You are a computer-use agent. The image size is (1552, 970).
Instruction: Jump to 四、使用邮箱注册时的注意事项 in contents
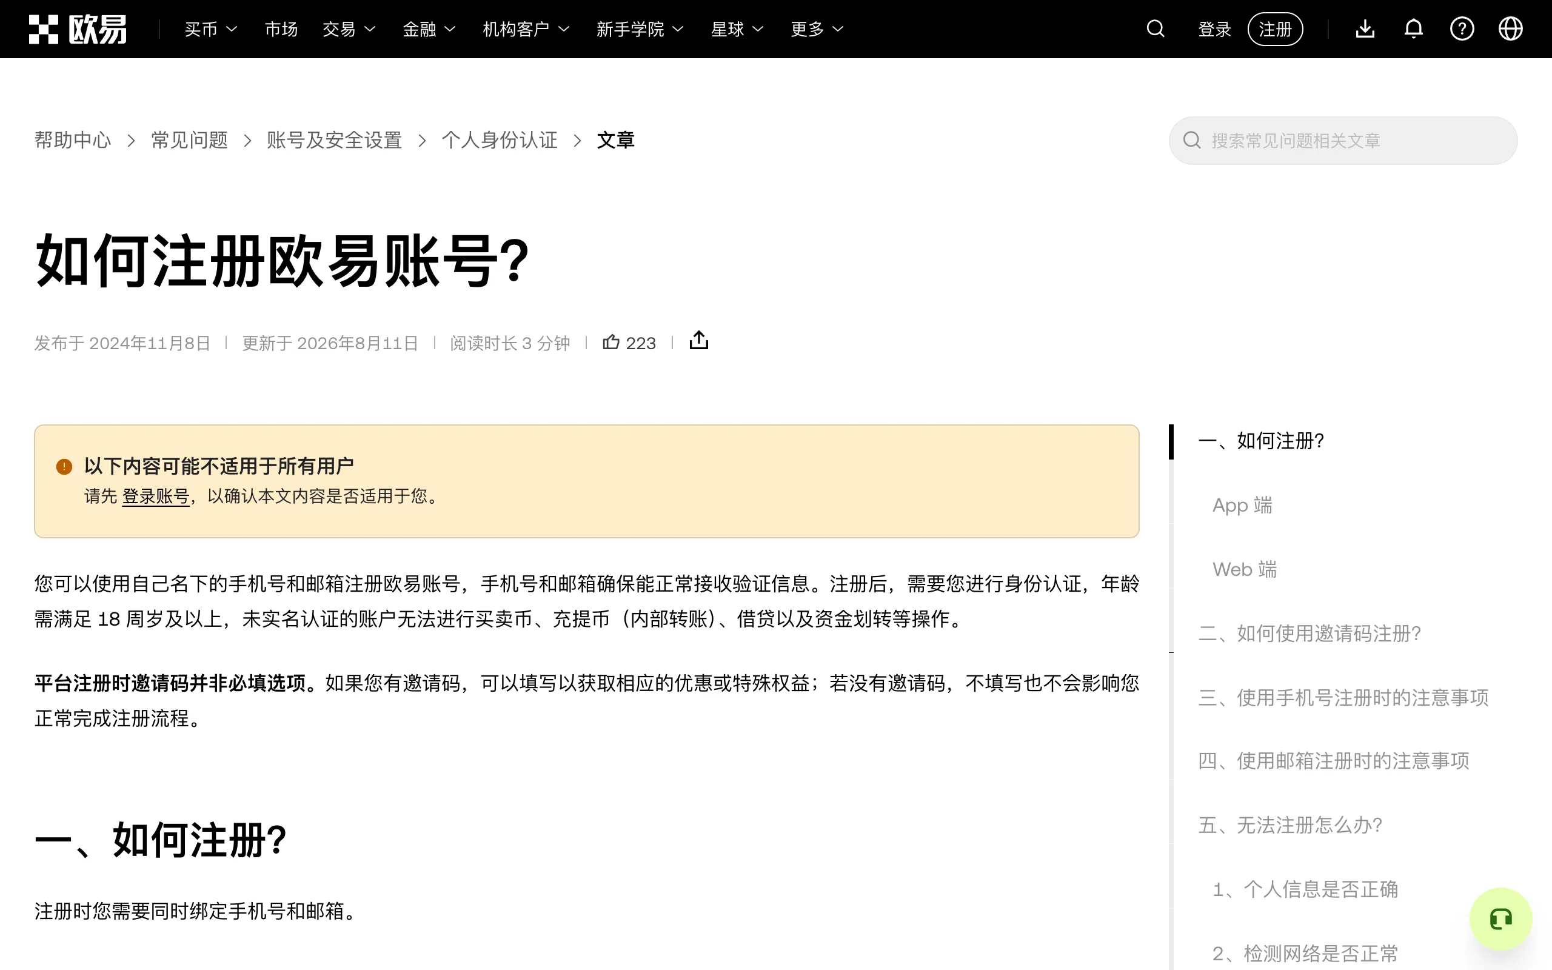click(1334, 761)
